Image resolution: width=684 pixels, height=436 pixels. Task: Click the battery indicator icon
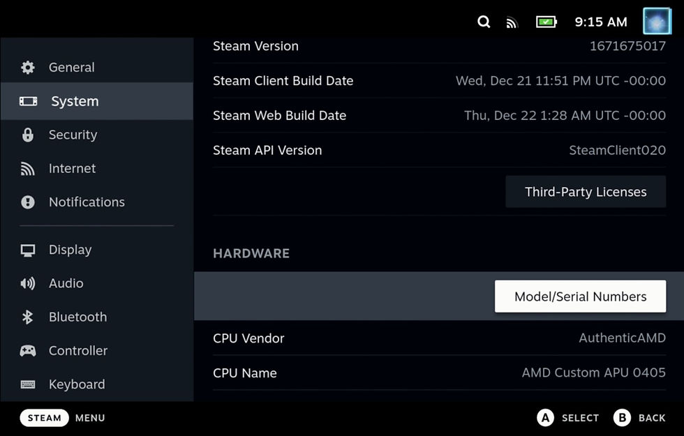546,22
